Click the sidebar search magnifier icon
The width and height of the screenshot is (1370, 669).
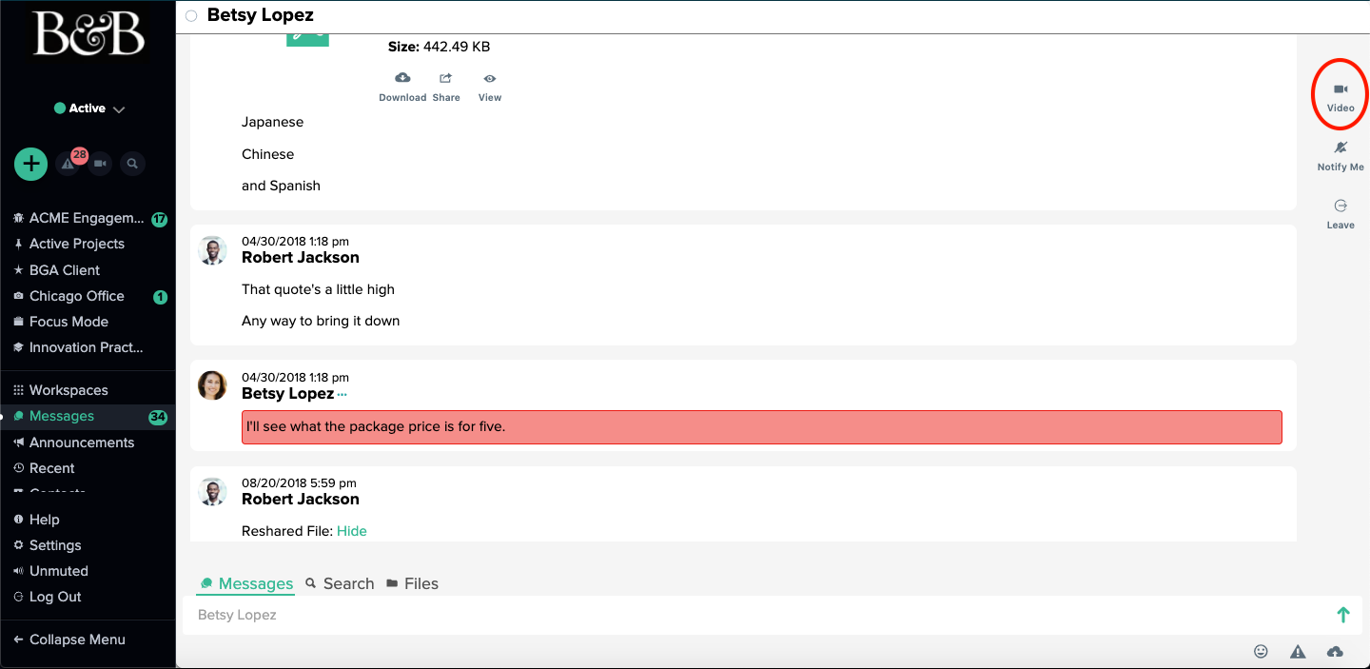pyautogui.click(x=132, y=164)
